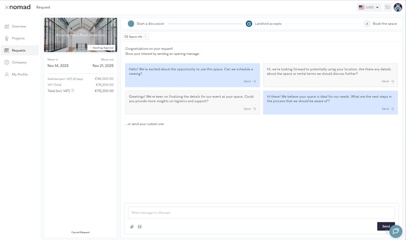The image size is (406, 240).
Task: Go to Overview in the sidebar
Action: click(x=19, y=26)
